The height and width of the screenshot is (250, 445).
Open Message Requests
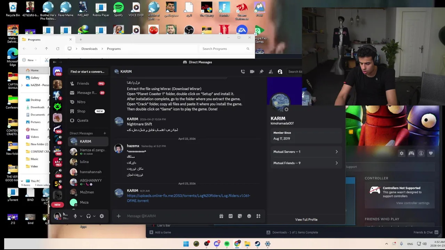[88, 93]
